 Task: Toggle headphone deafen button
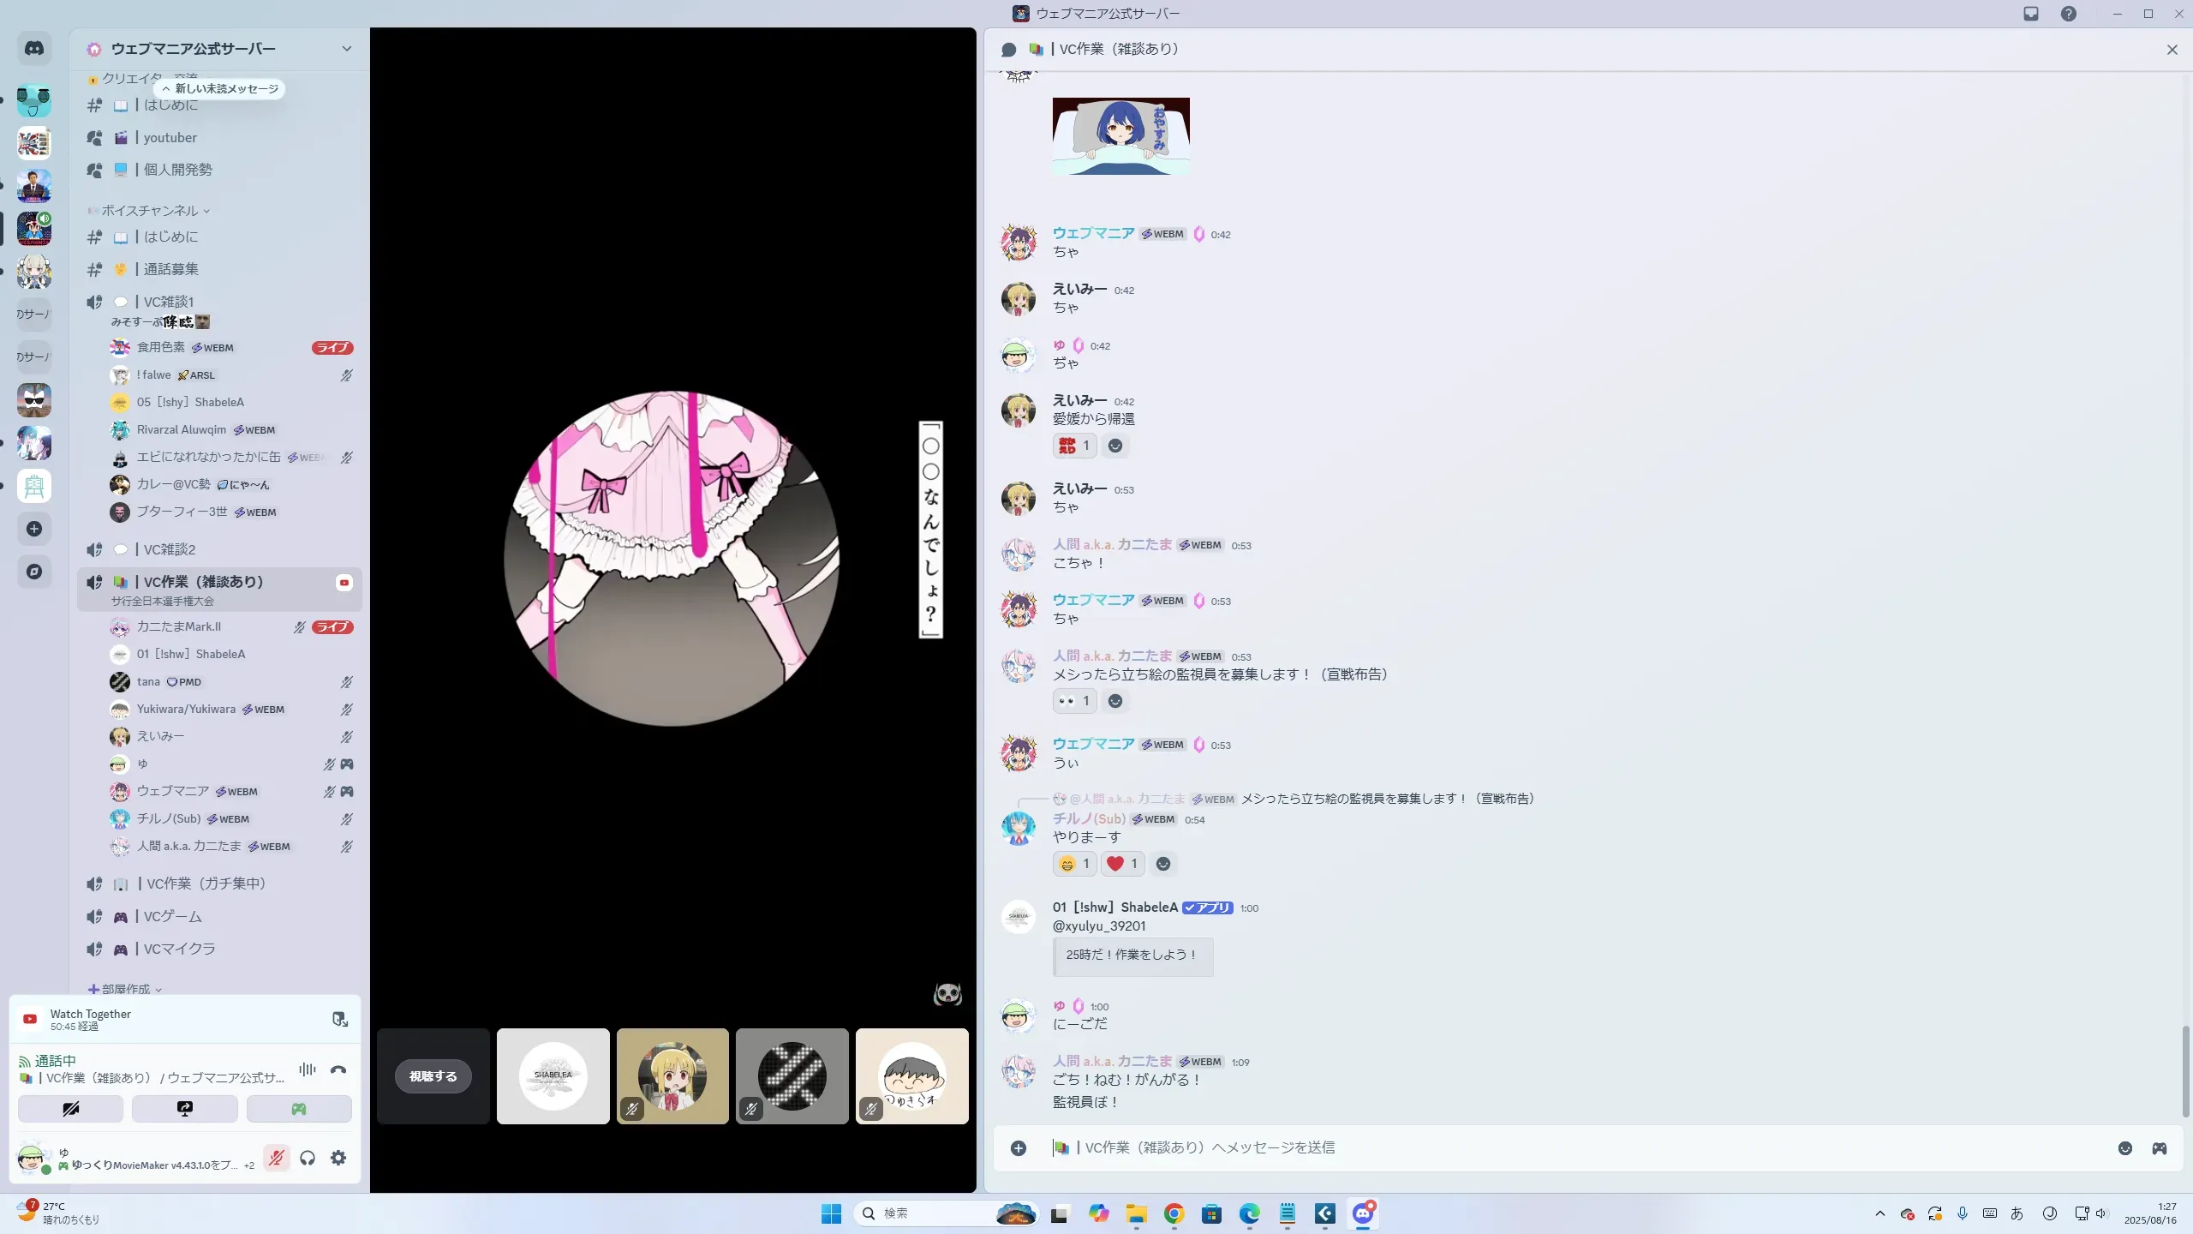point(308,1158)
